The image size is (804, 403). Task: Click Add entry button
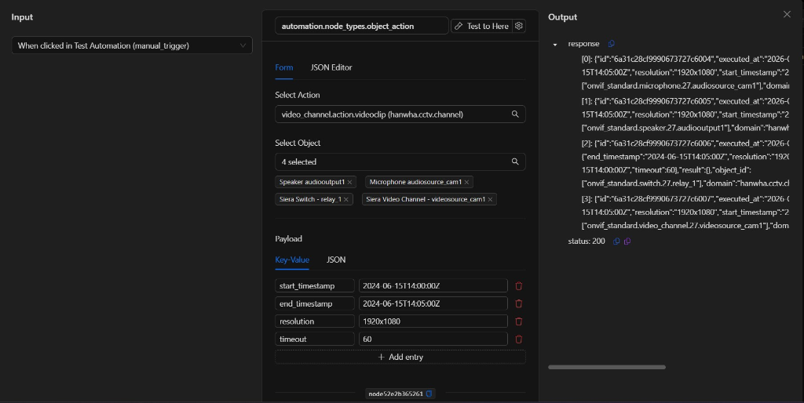(400, 357)
